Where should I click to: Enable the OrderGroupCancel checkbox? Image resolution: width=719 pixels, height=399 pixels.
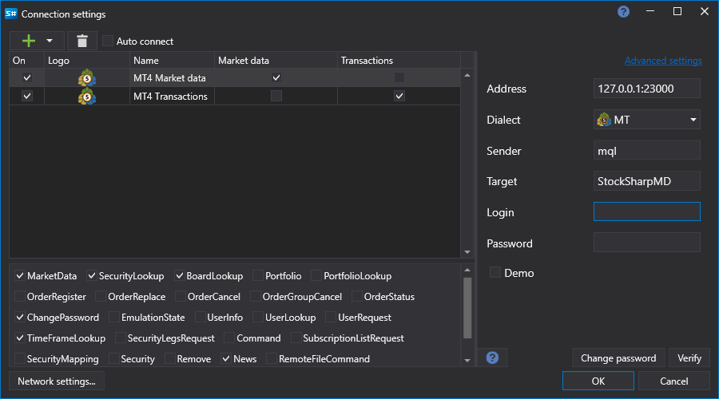256,296
